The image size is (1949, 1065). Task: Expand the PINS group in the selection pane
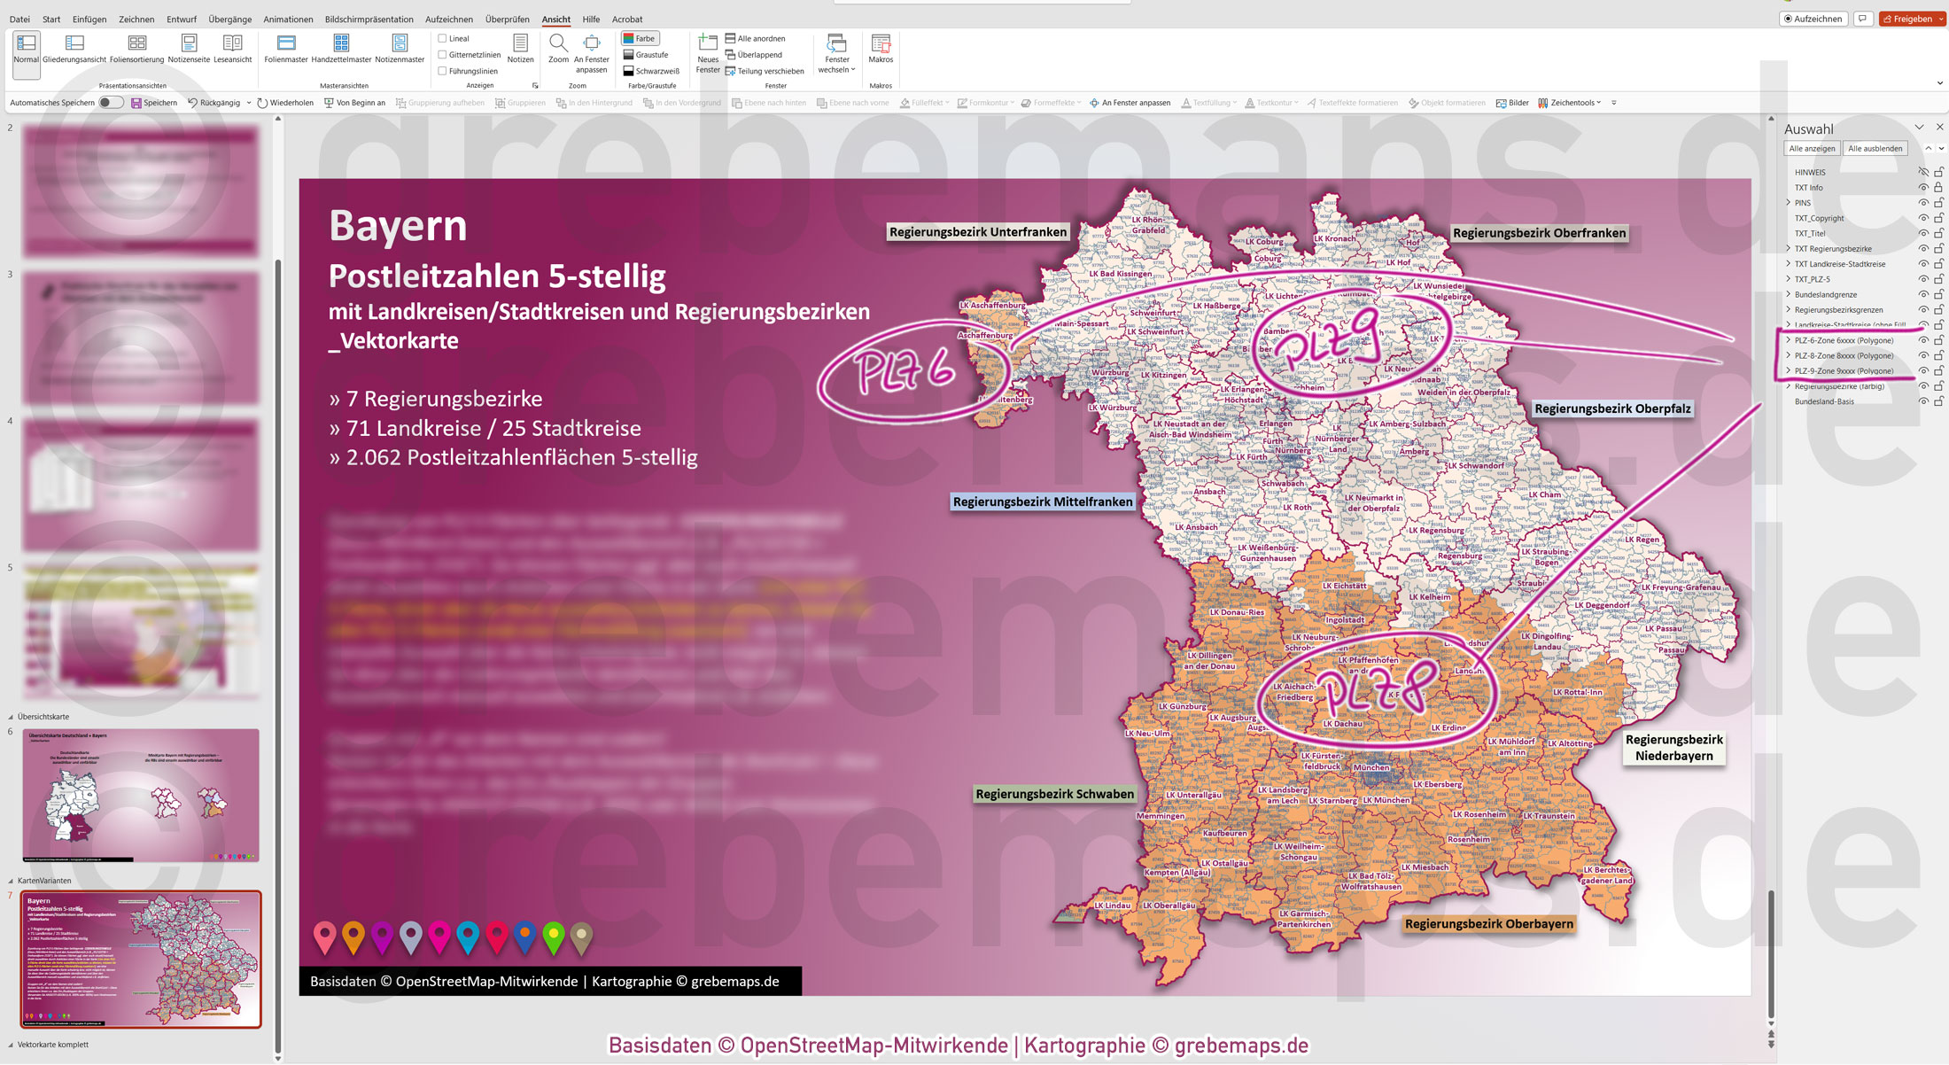1789,202
